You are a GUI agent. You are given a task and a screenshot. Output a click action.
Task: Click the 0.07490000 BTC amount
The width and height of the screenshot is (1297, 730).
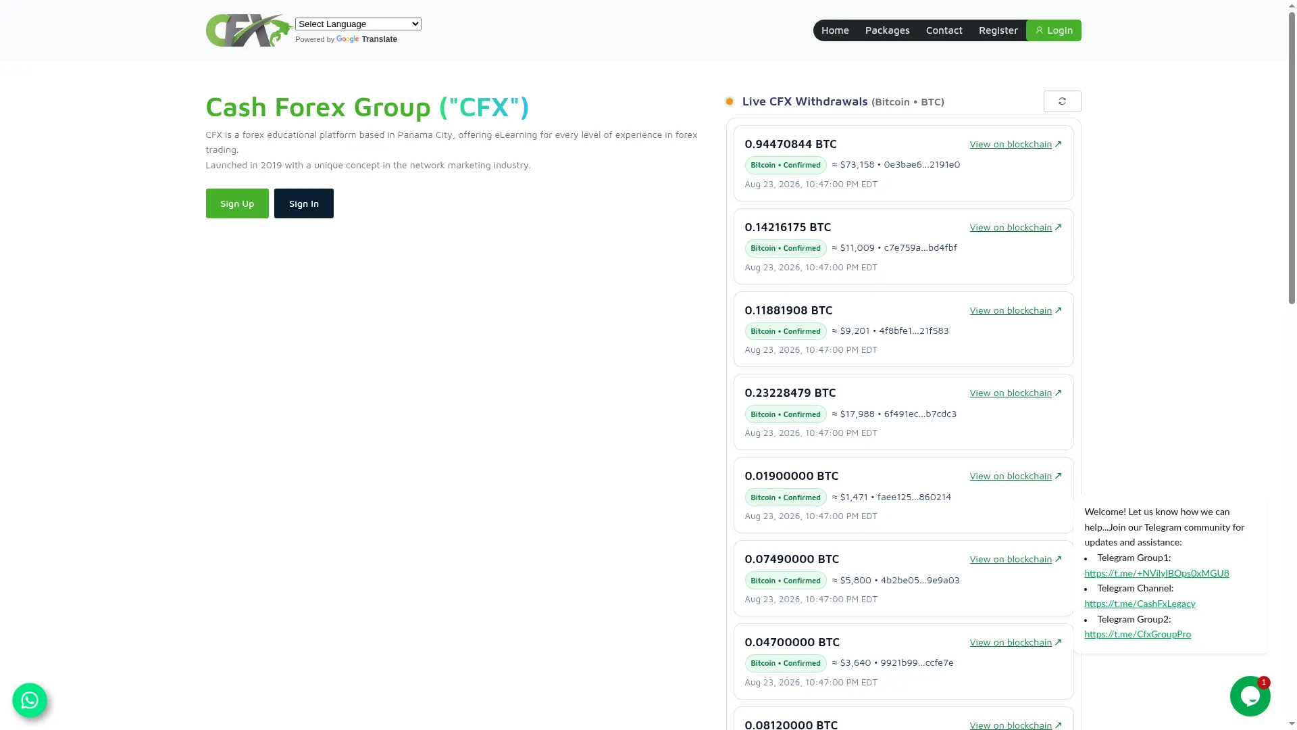pyautogui.click(x=792, y=559)
